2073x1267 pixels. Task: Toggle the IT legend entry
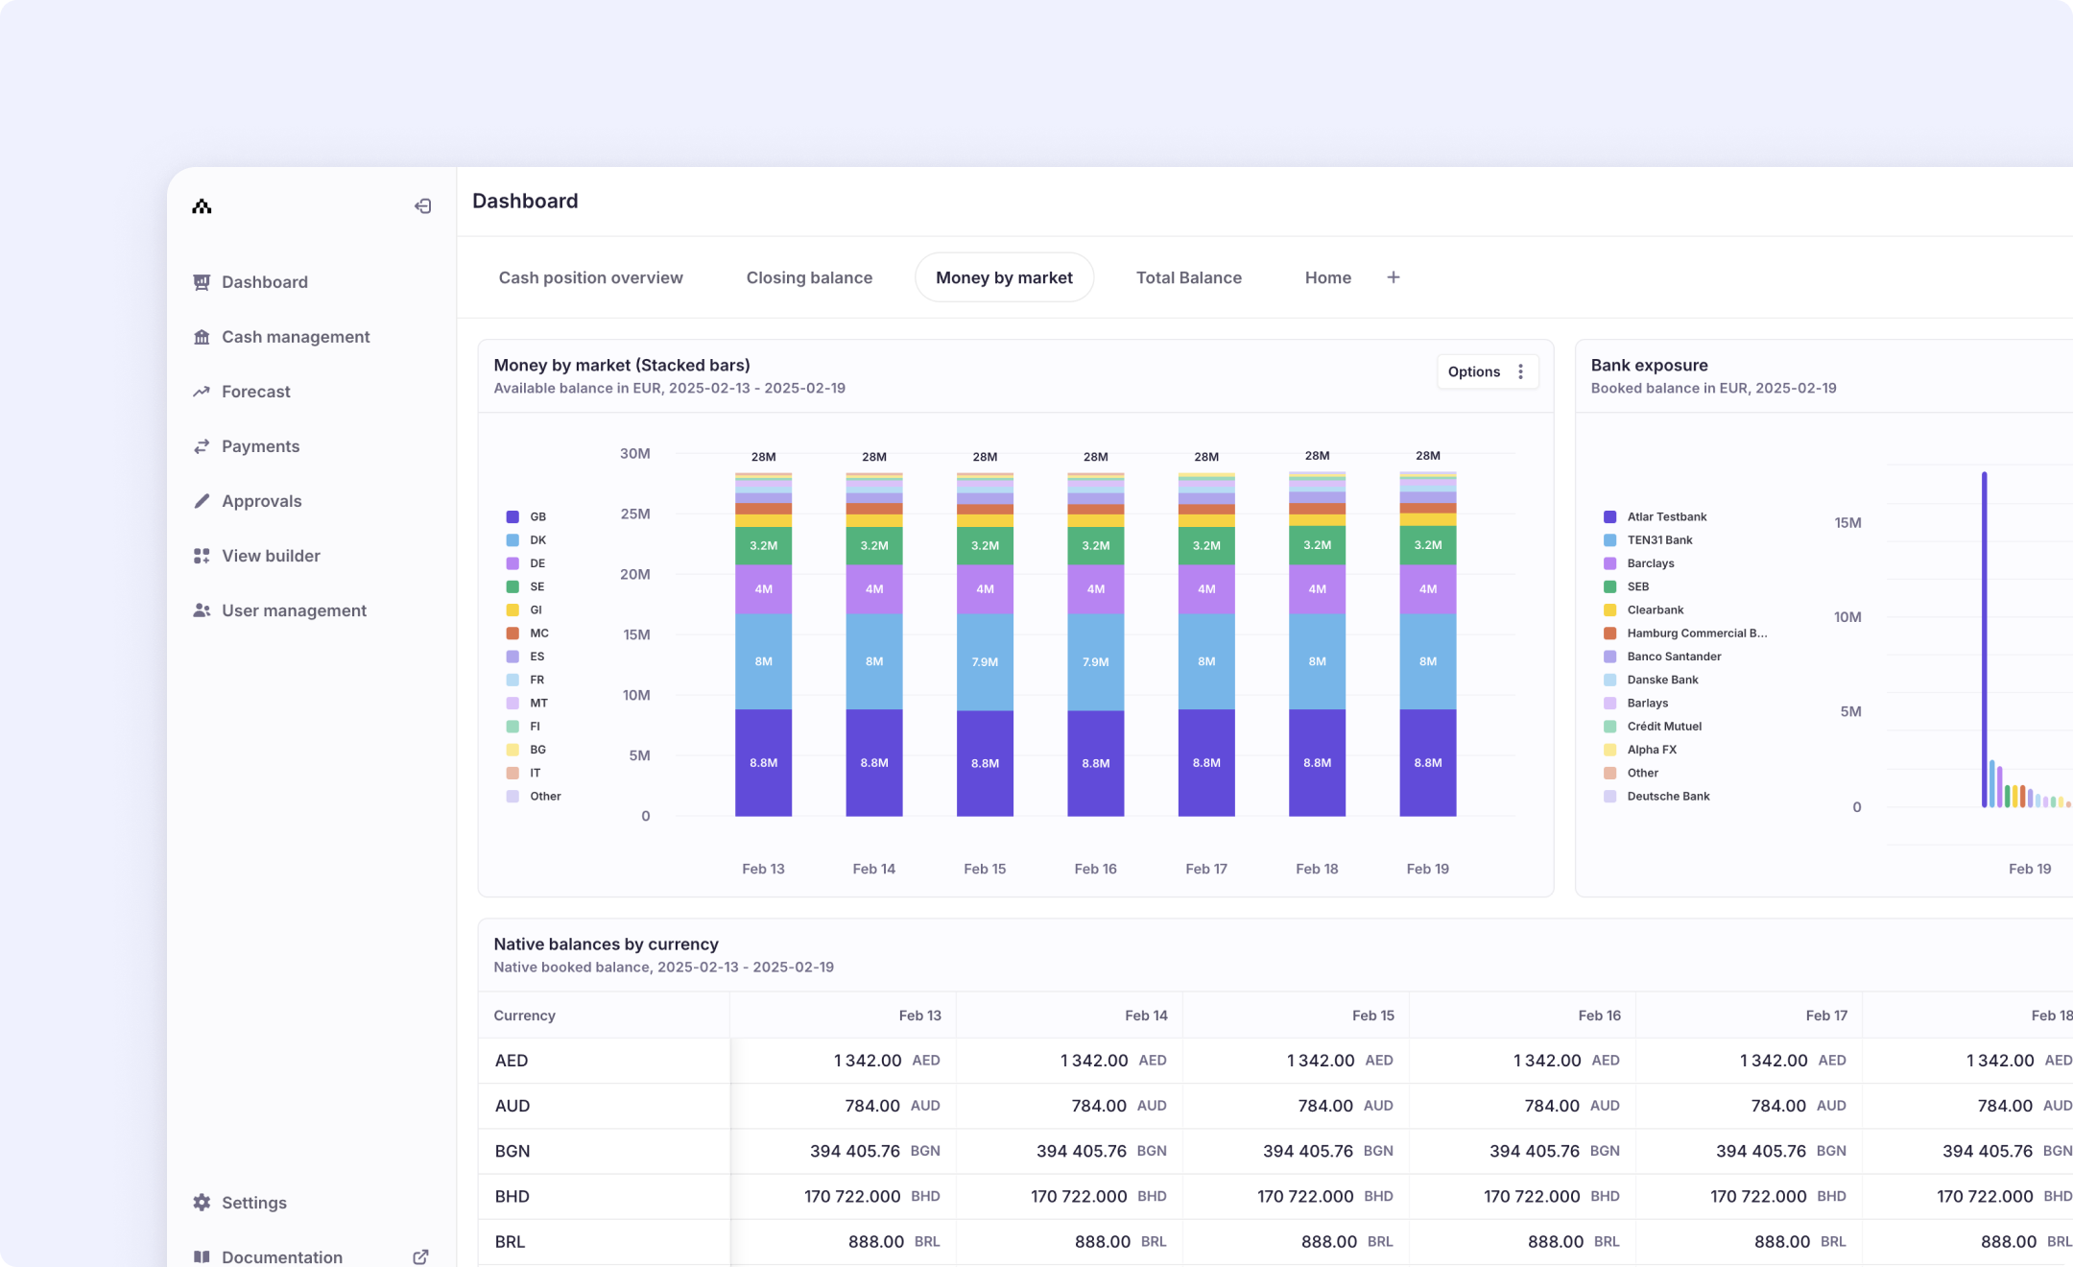(x=523, y=773)
